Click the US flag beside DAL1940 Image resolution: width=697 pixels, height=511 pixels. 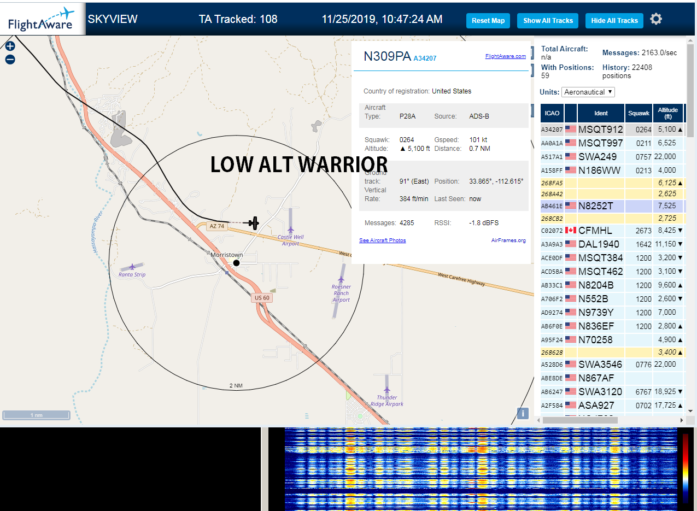tap(571, 244)
